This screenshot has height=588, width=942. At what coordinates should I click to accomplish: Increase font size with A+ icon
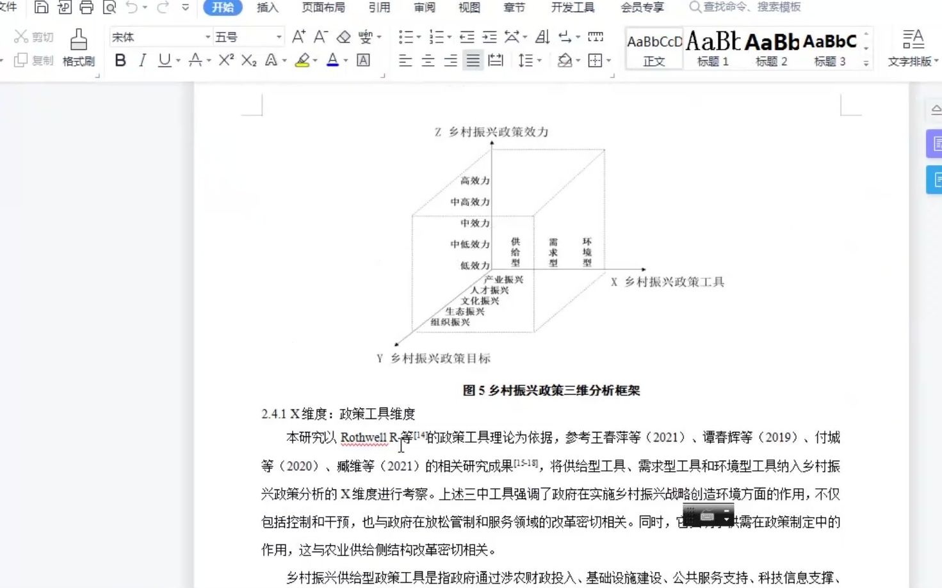[298, 37]
